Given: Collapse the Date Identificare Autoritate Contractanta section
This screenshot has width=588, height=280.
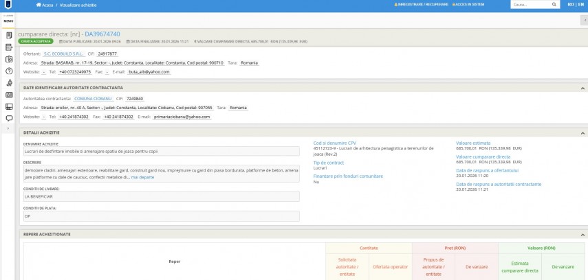Looking at the screenshot, I should [x=582, y=88].
